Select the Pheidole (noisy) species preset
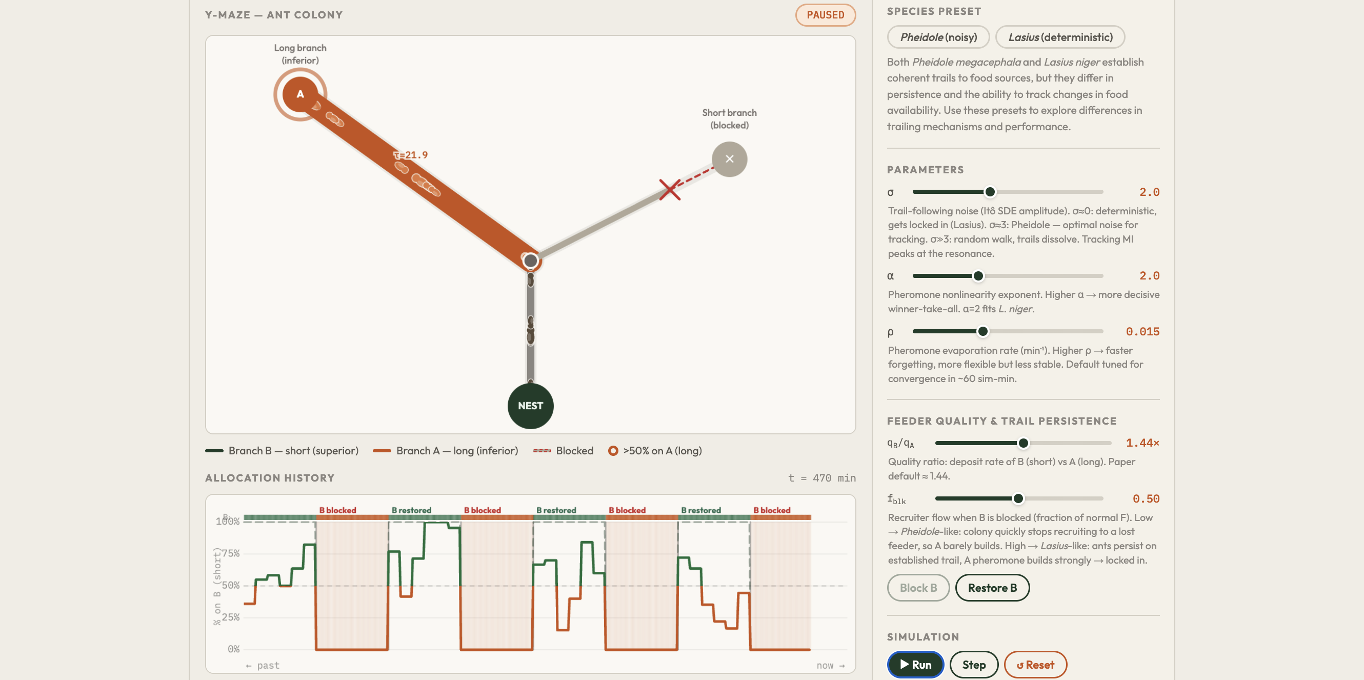Viewport: 1364px width, 680px height. 938,37
